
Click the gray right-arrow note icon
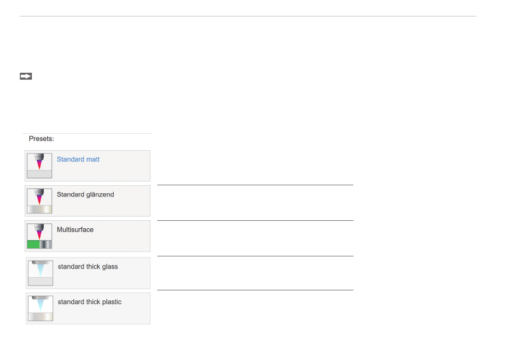click(26, 76)
